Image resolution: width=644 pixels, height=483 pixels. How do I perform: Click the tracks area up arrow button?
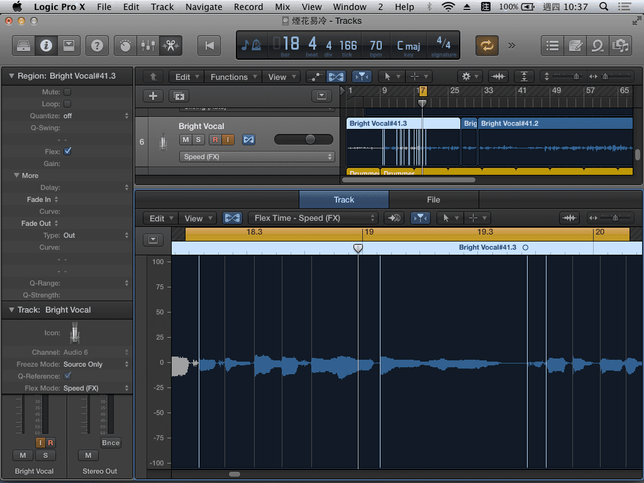click(x=153, y=77)
